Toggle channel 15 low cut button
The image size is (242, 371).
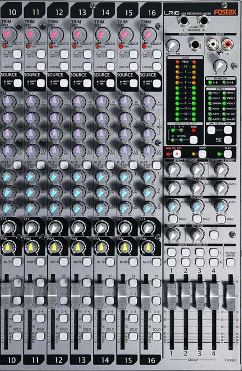(134, 54)
